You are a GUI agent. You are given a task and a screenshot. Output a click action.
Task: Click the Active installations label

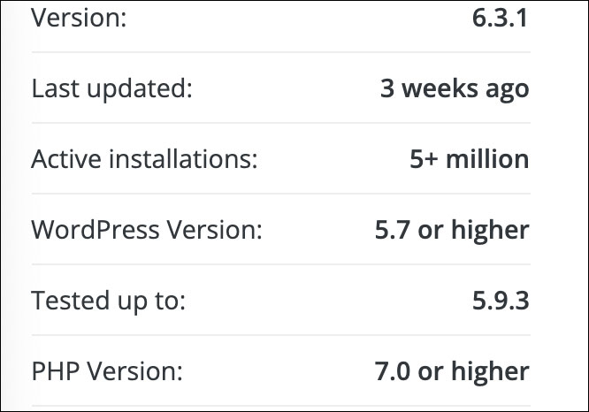pyautogui.click(x=144, y=159)
